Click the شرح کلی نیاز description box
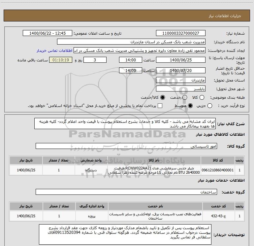254x246 pixels. coord(125,123)
